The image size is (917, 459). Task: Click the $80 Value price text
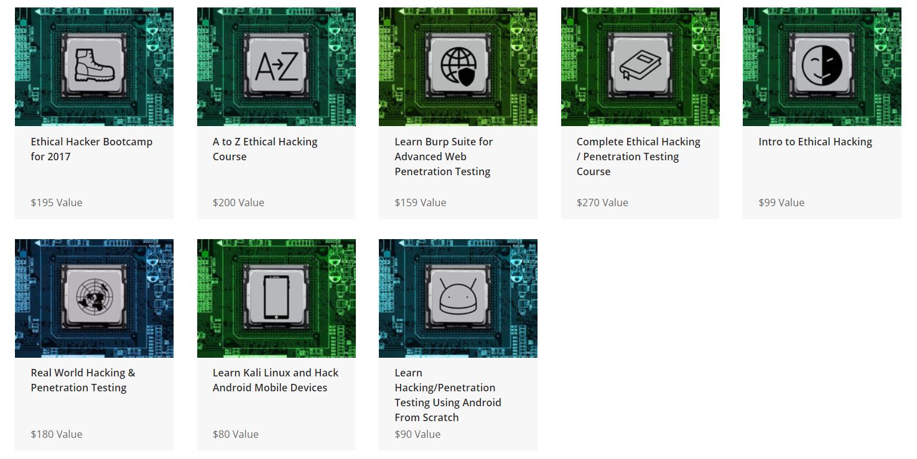pos(235,434)
